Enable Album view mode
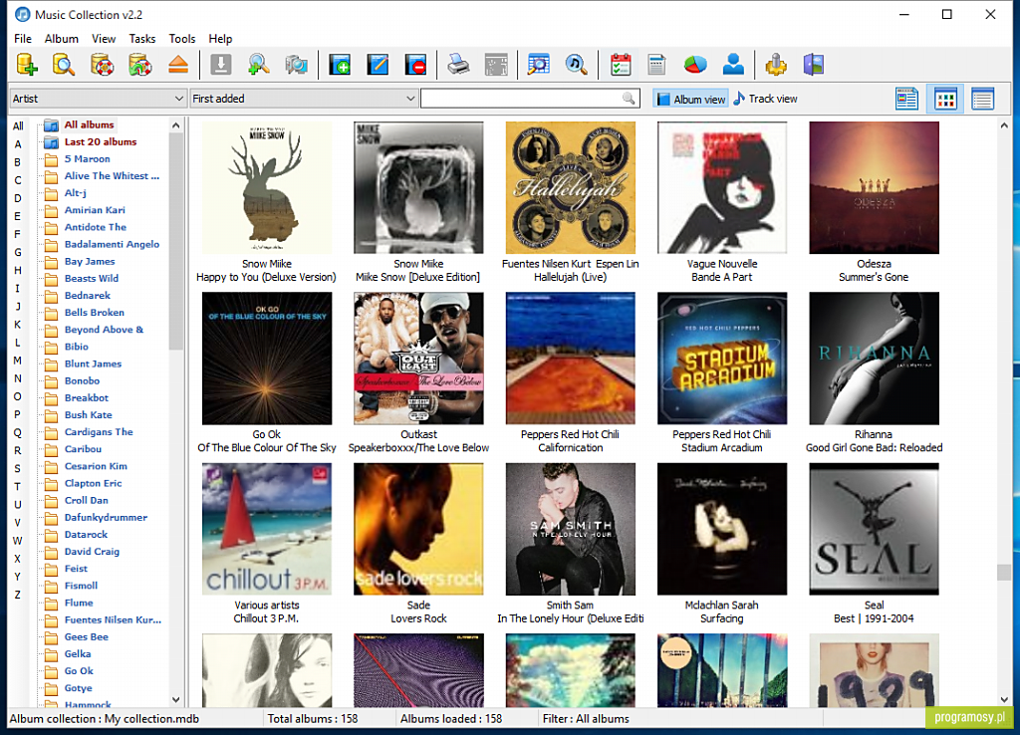 (690, 99)
